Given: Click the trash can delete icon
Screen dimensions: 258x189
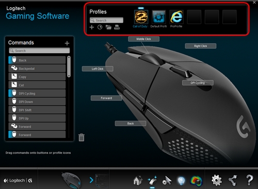Looking at the screenshot, I should click(82, 138).
